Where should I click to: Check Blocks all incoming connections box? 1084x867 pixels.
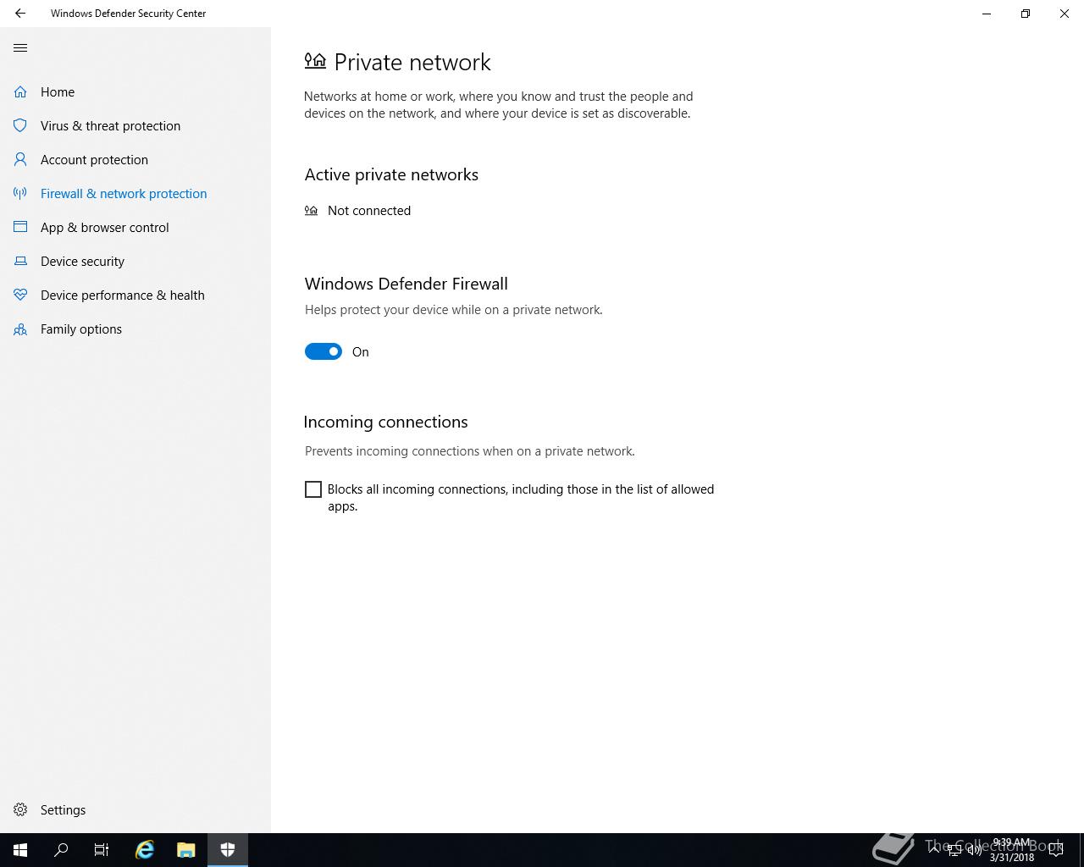313,489
